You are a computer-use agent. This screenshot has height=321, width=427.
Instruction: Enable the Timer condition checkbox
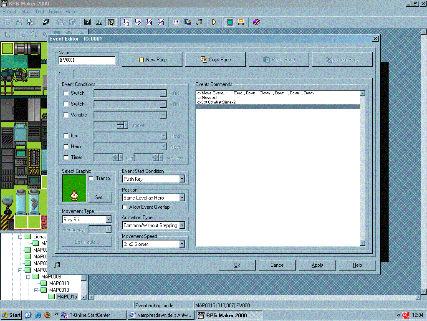coord(66,157)
